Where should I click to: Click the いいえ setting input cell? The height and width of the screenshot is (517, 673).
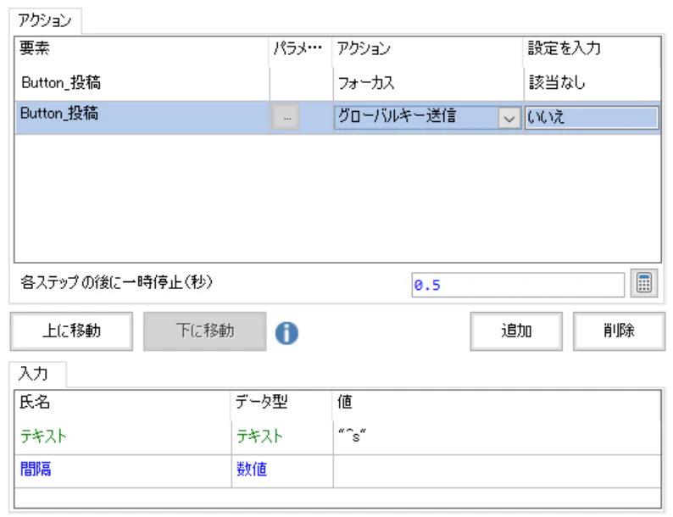pos(592,117)
